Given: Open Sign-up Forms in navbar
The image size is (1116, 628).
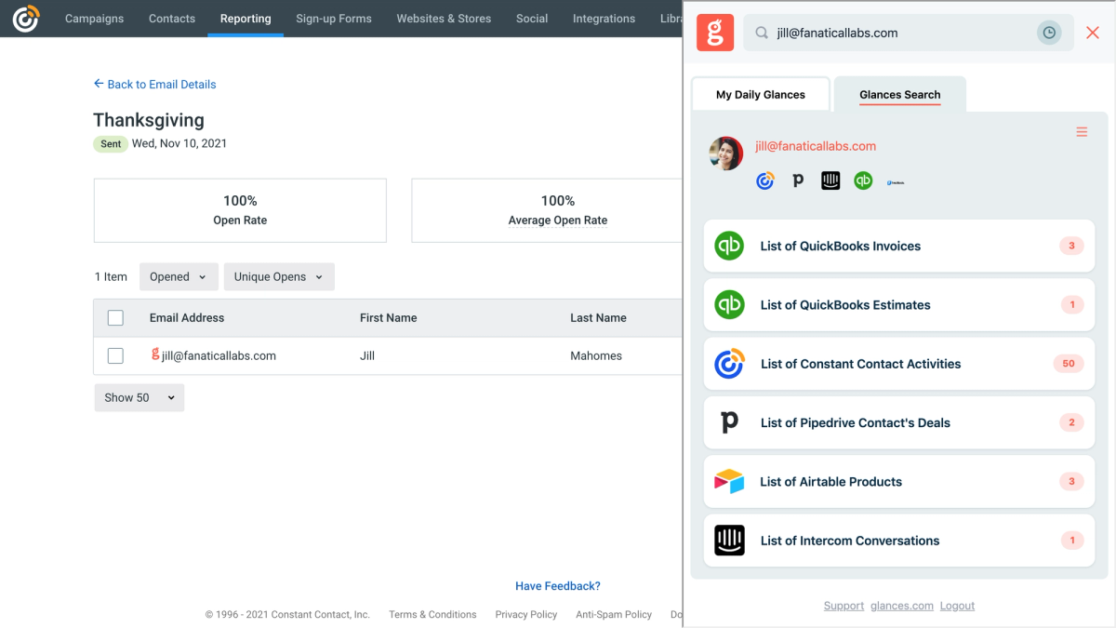Looking at the screenshot, I should [x=334, y=18].
